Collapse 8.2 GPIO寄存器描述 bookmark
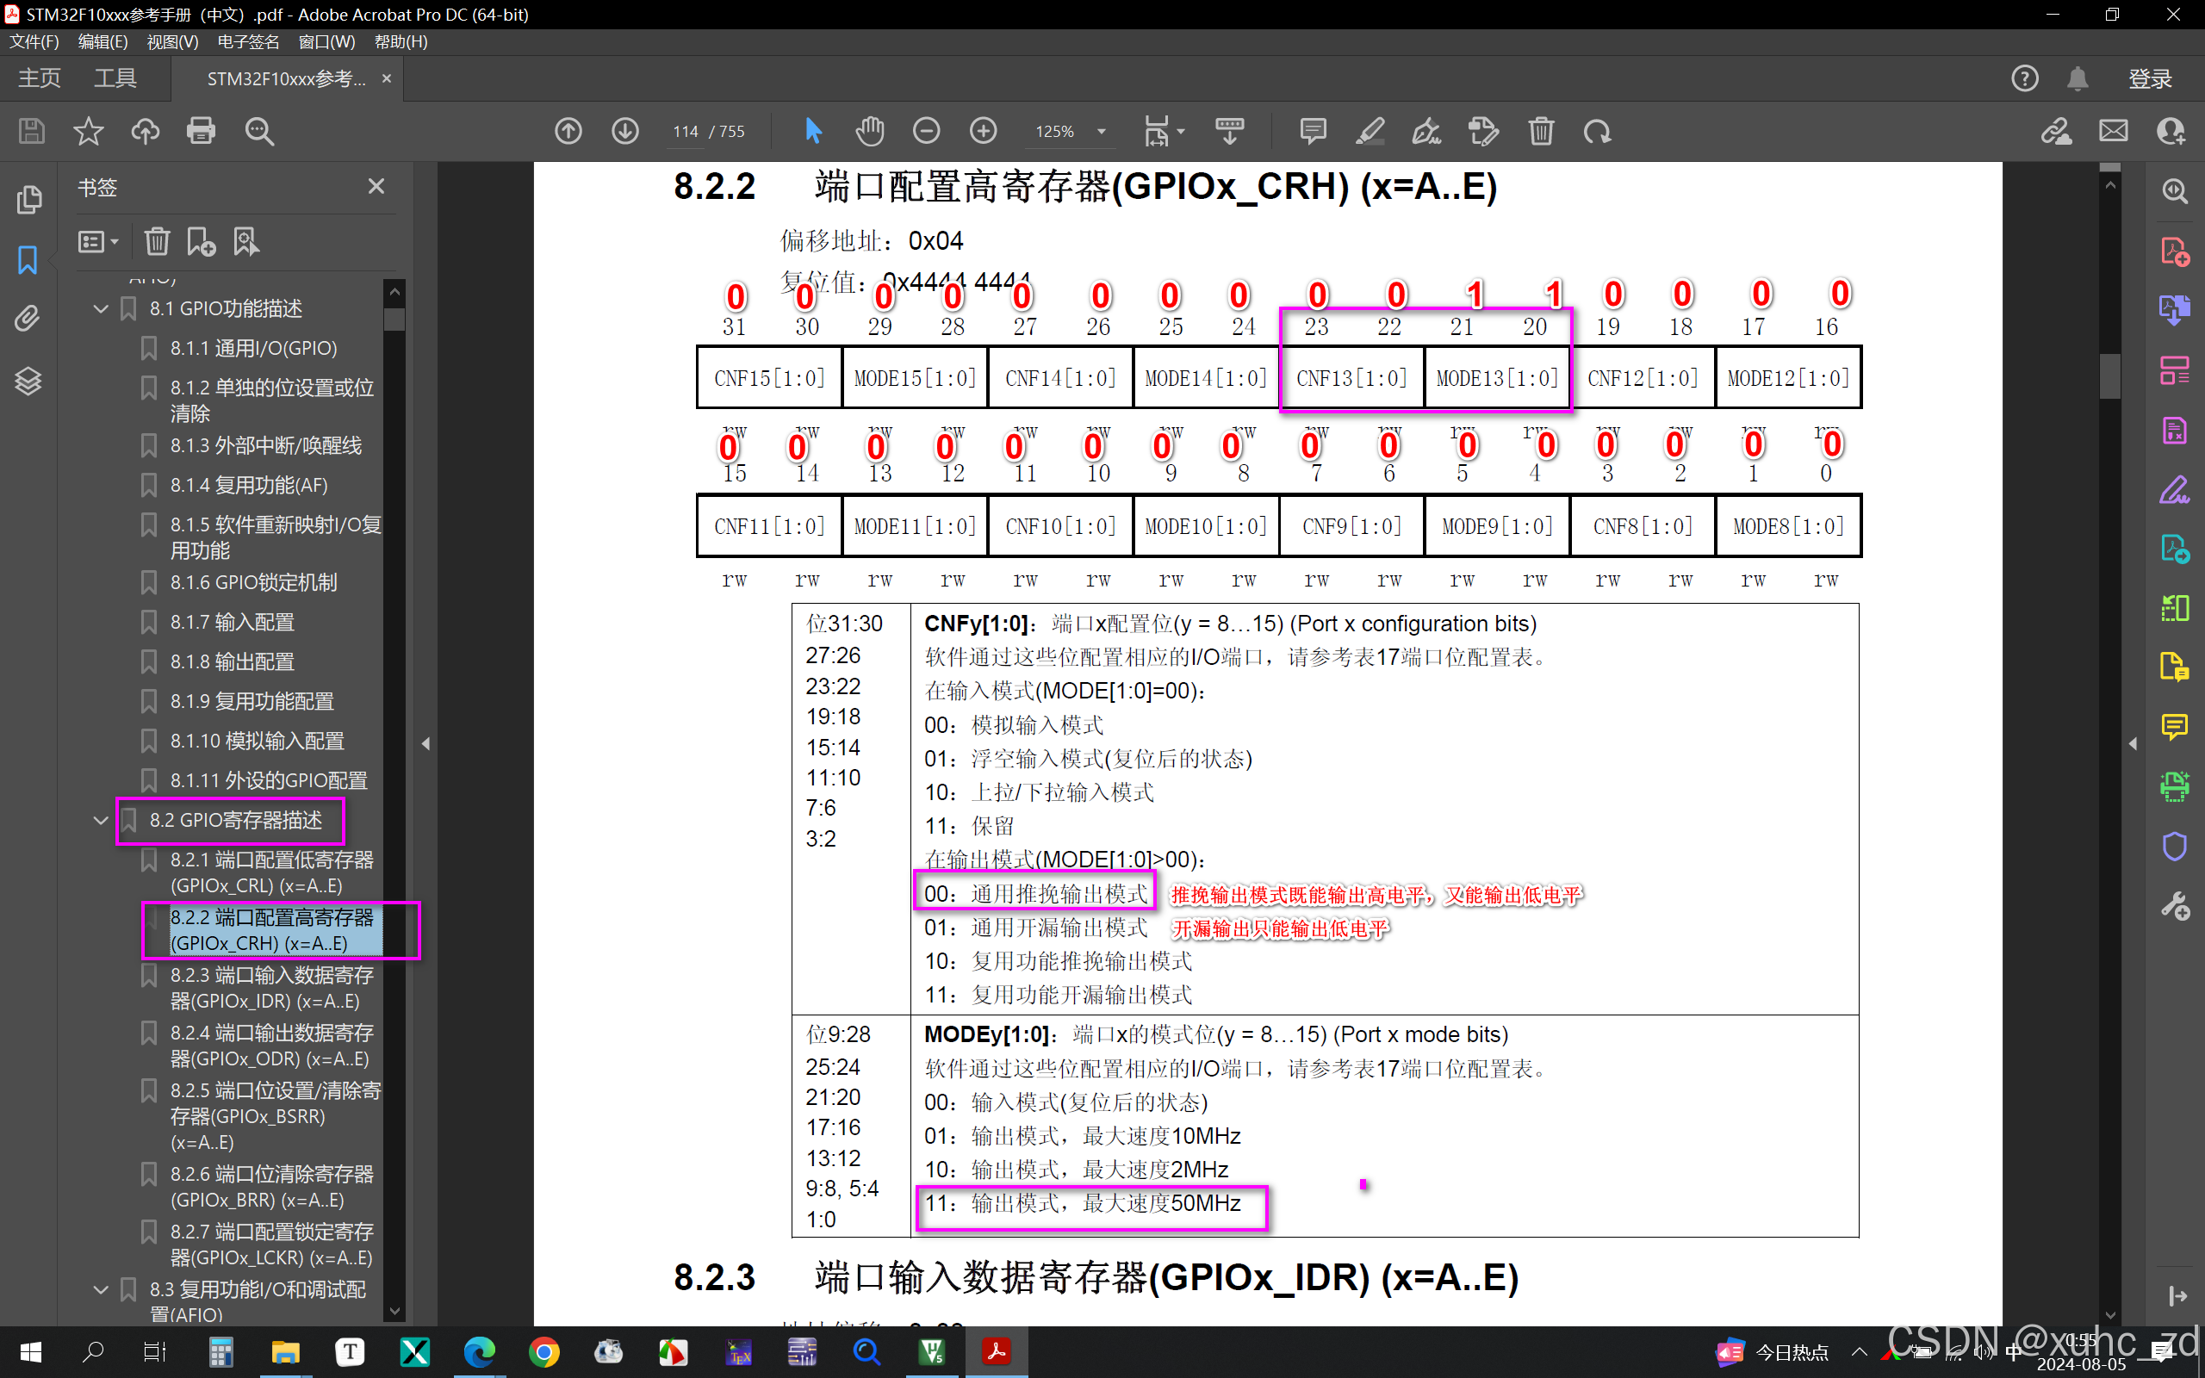The width and height of the screenshot is (2205, 1378). pyautogui.click(x=101, y=820)
